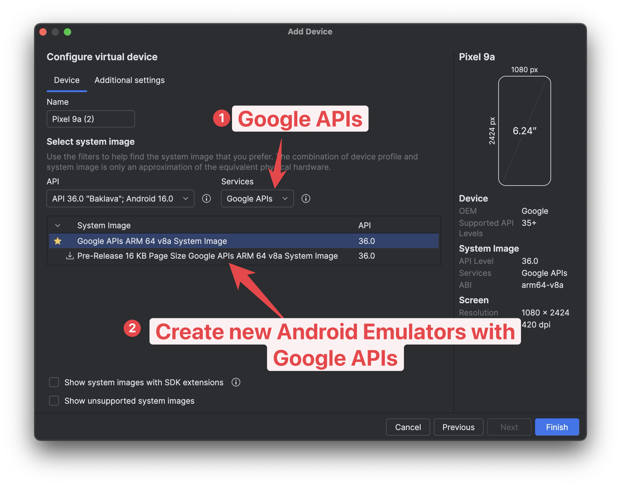Click the green zoom window button
The height and width of the screenshot is (486, 621).
[x=67, y=32]
